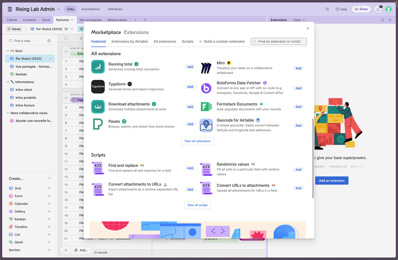This screenshot has height=260, width=398.
Task: Open the tables list chevron
Action: tap(135, 20)
